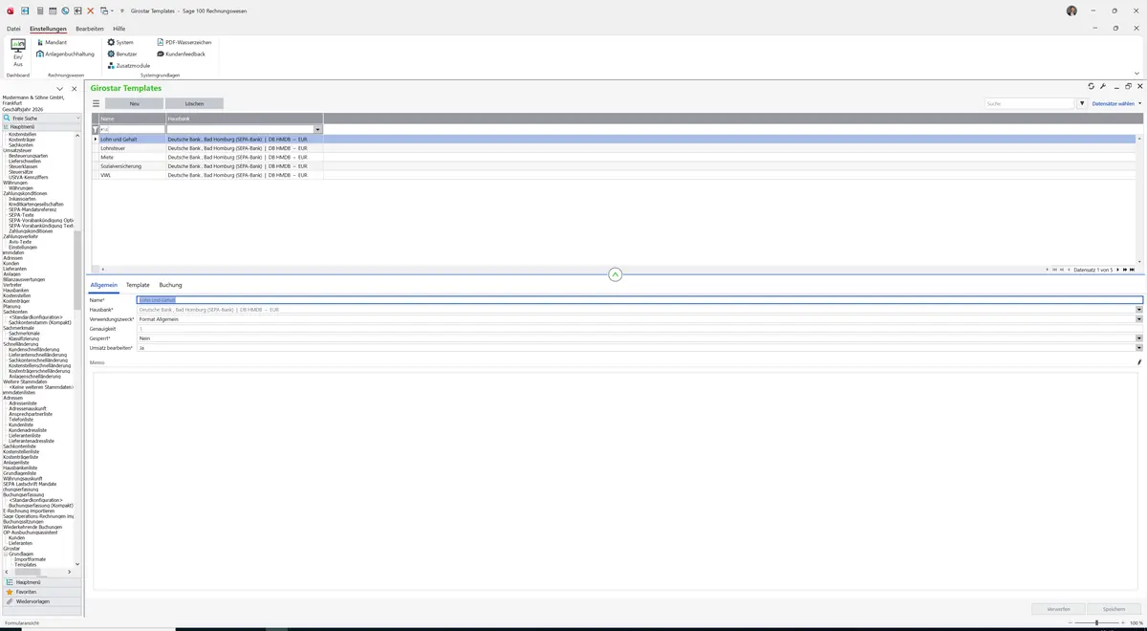The width and height of the screenshot is (1147, 631).
Task: Open the Hausbank column filter dropdown
Action: pos(318,129)
